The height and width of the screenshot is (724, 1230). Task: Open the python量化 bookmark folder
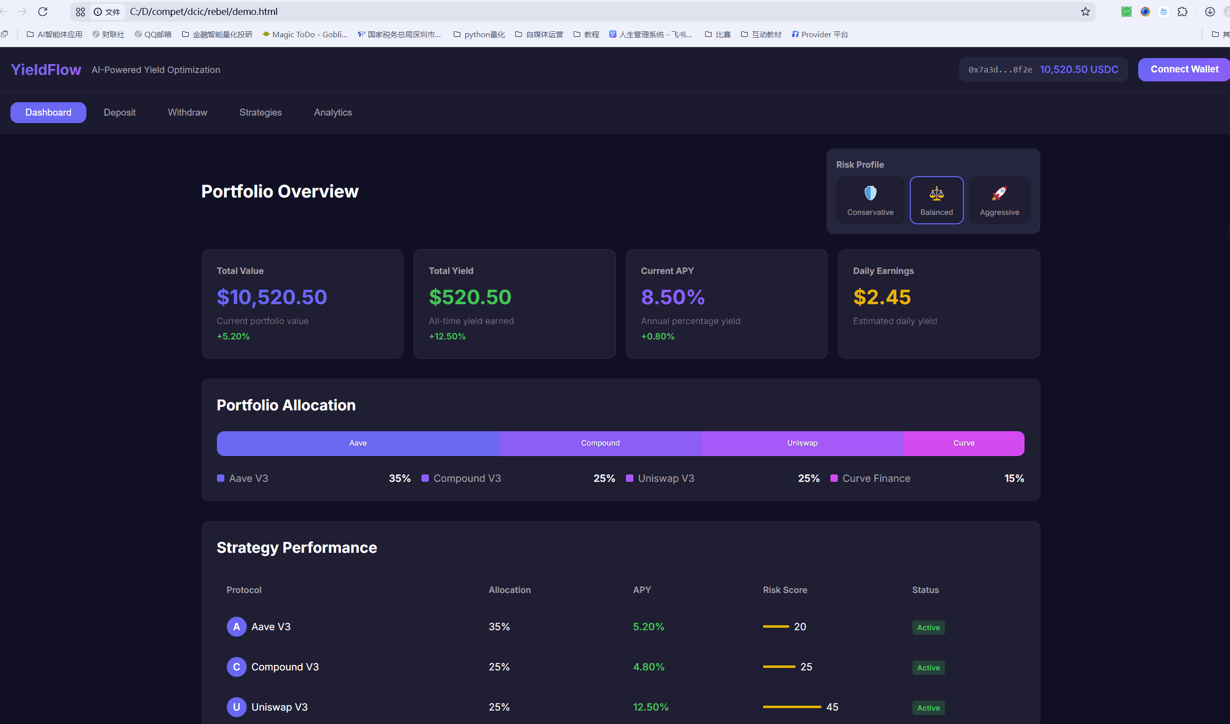(x=479, y=34)
